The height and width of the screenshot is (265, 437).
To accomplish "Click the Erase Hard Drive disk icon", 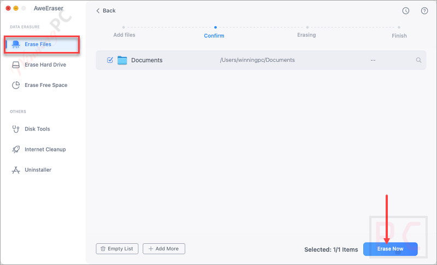I will (x=16, y=64).
